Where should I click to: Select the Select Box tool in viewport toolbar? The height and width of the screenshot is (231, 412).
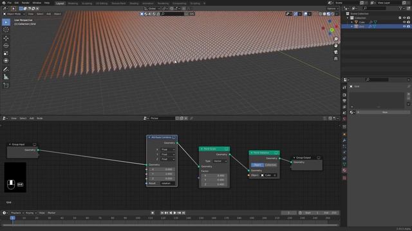(6, 22)
